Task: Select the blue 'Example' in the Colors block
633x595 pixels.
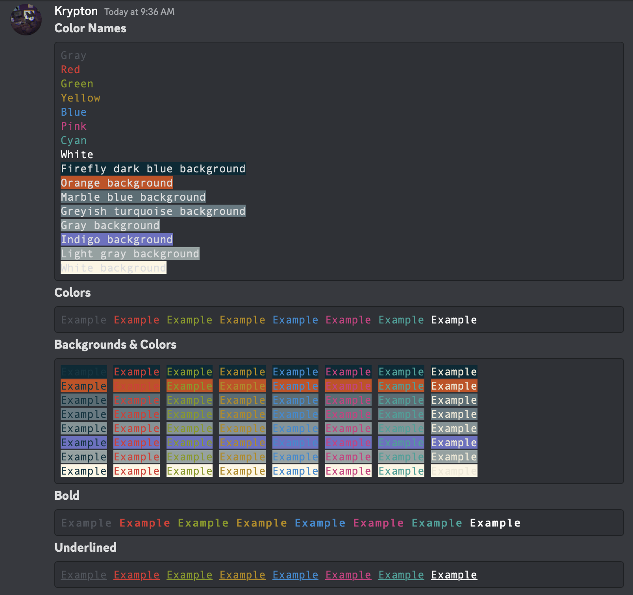Action: coord(295,320)
